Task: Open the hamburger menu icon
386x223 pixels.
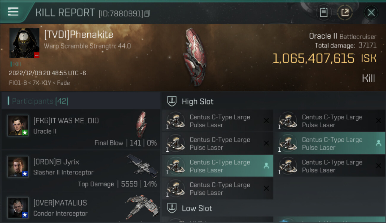Action: tap(13, 12)
